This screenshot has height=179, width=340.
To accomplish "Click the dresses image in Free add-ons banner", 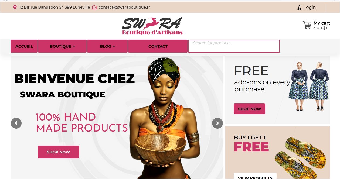I will [308, 86].
